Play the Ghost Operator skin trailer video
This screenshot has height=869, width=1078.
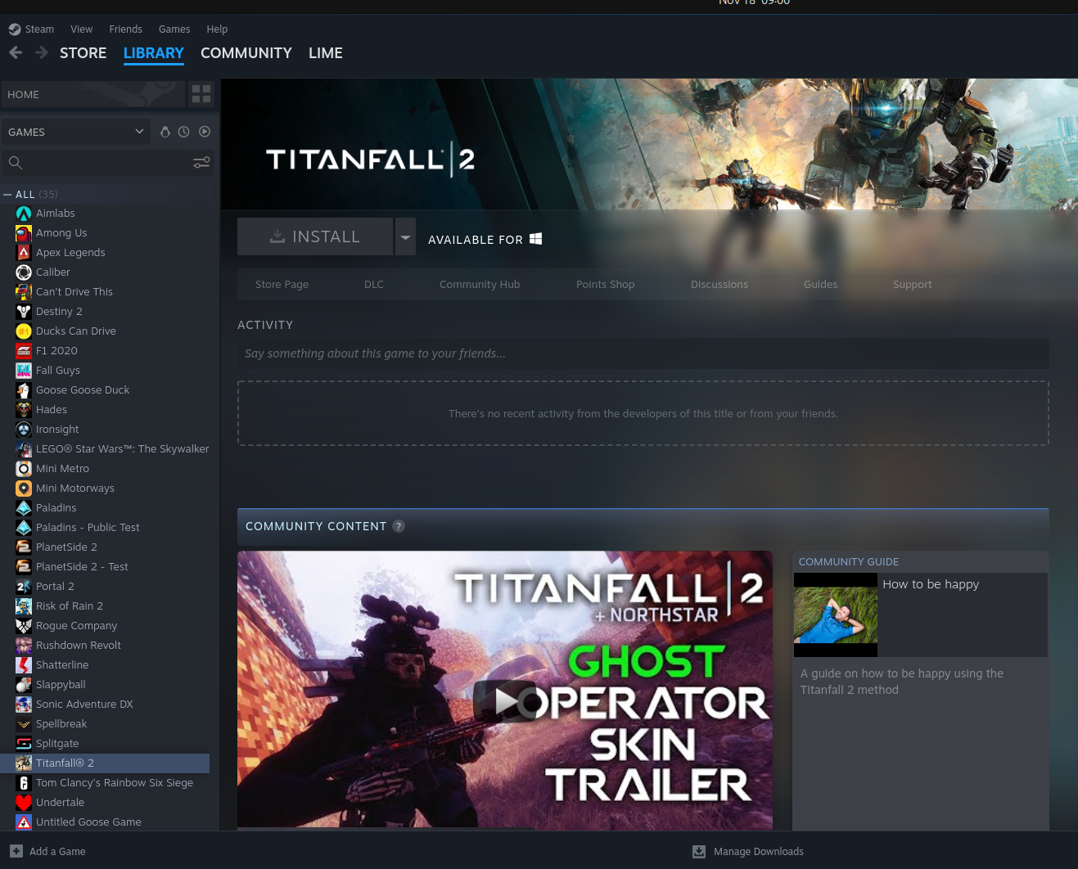pos(505,700)
